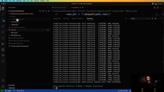This screenshot has height=92, width=164.
Task: Open the View menu in menu bar
Action: point(24,1)
